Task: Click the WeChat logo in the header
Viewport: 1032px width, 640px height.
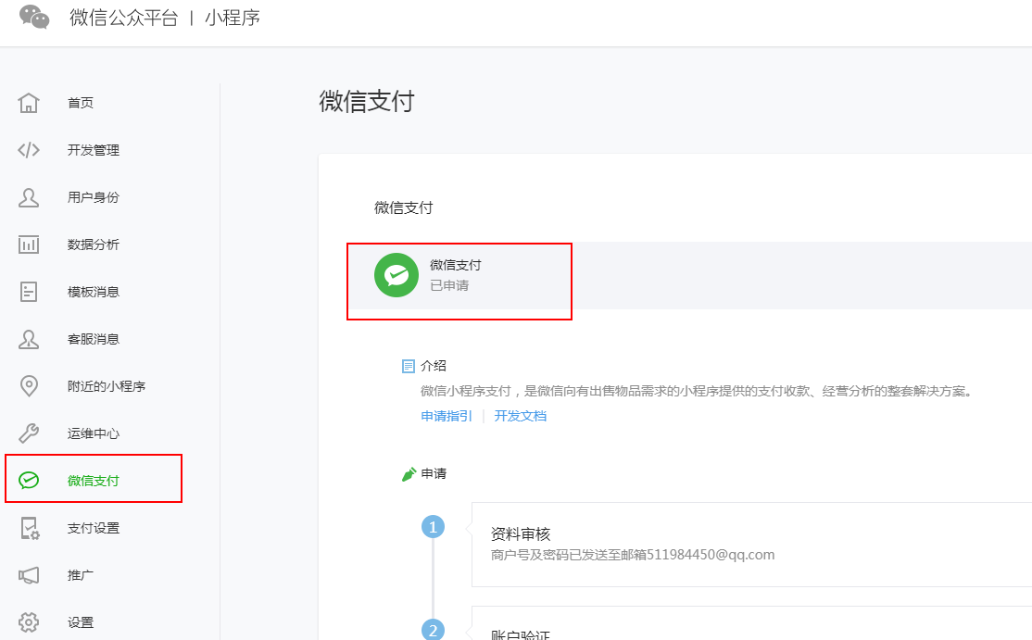Action: coord(34,17)
